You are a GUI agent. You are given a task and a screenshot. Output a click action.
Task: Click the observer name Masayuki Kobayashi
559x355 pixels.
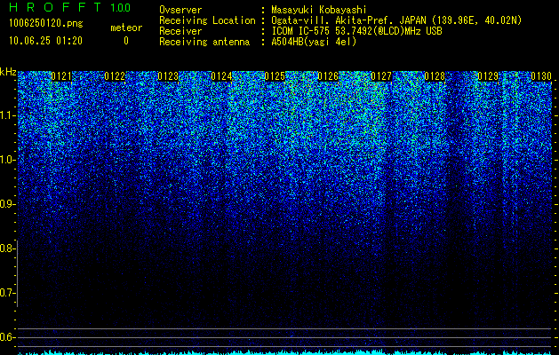point(318,10)
